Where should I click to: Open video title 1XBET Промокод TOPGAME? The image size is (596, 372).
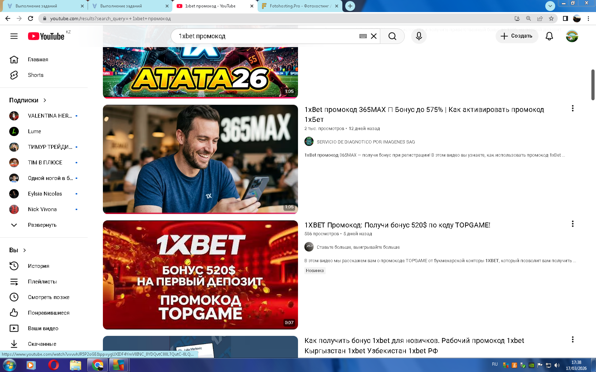(397, 225)
